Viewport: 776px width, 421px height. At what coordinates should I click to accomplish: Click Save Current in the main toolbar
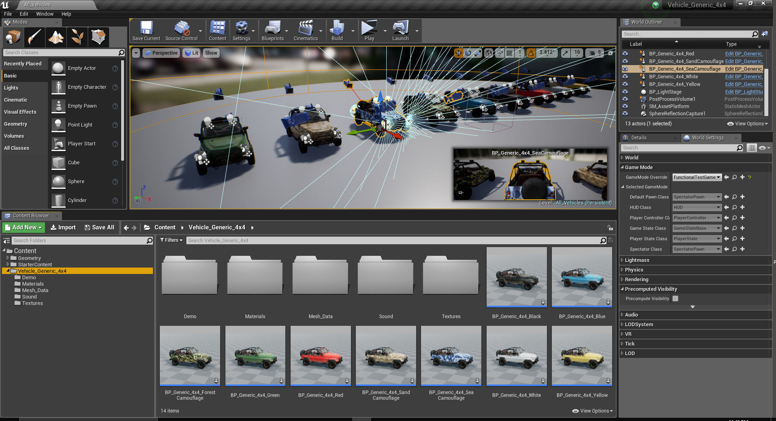click(146, 31)
